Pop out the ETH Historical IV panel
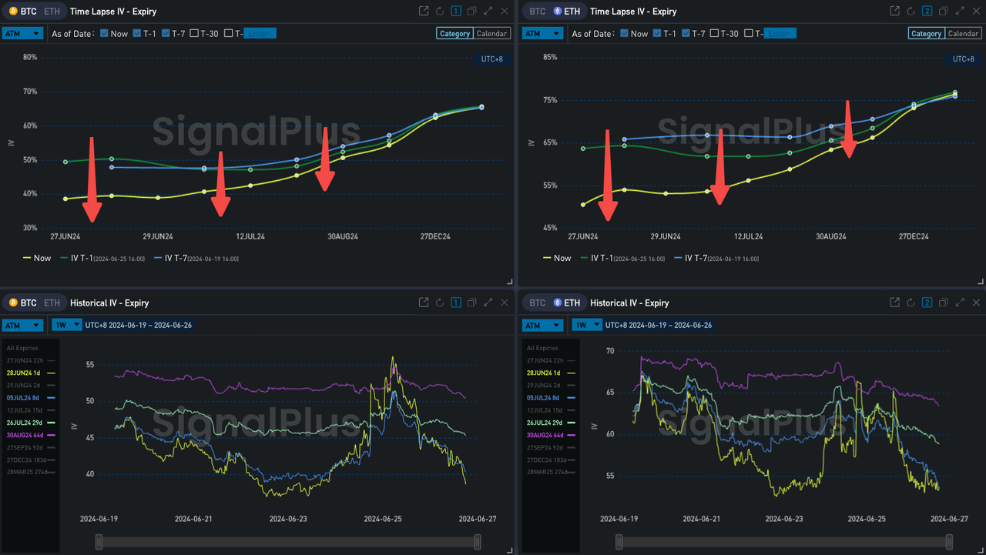 894,303
